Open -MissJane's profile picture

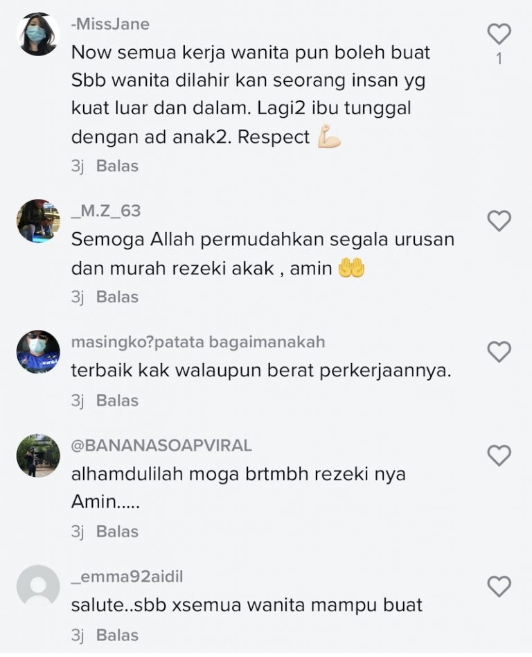tap(38, 34)
